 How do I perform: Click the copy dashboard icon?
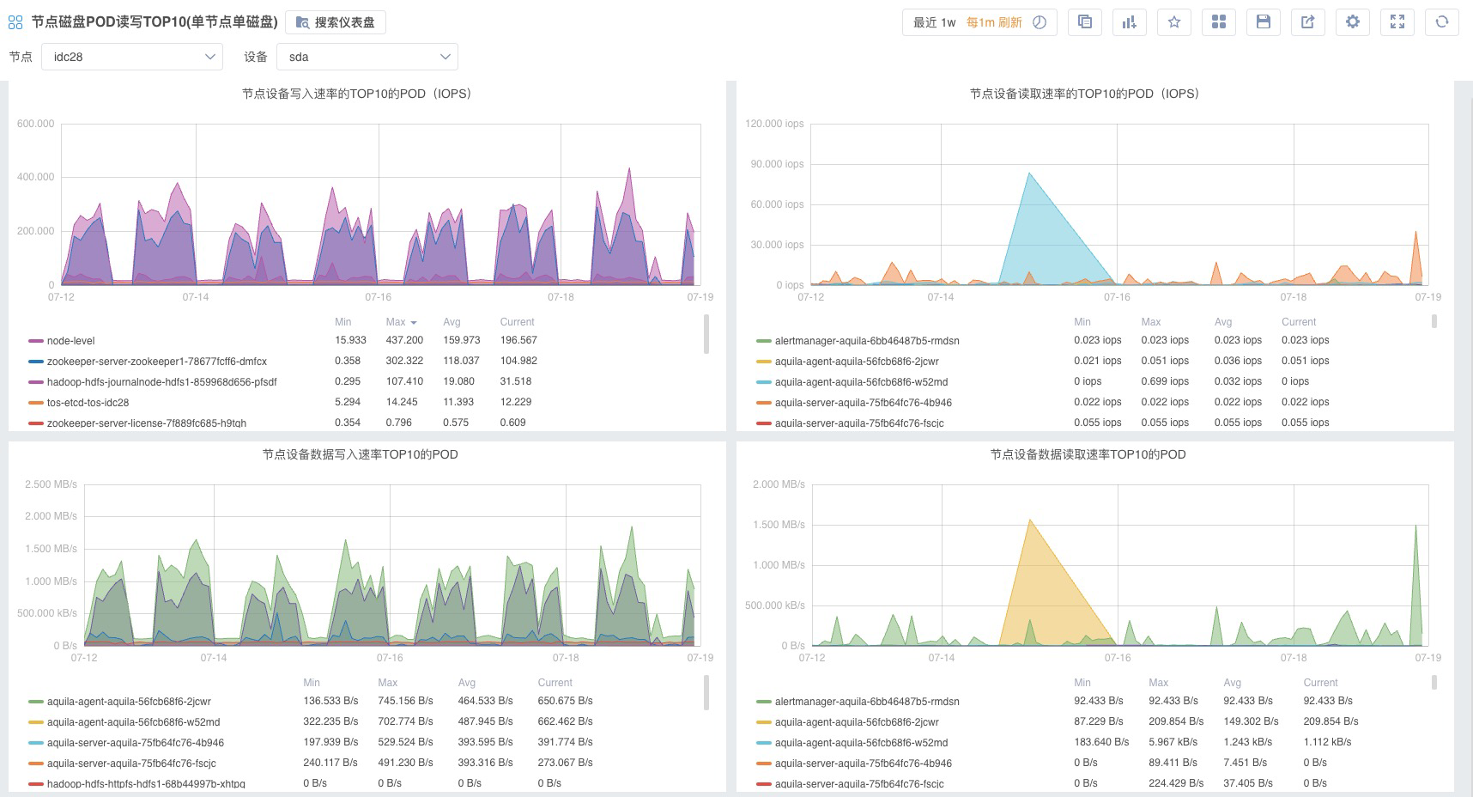click(1085, 22)
